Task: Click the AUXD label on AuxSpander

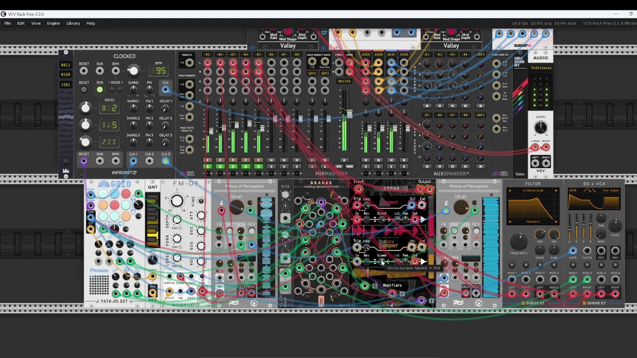Action: pyautogui.click(x=404, y=54)
